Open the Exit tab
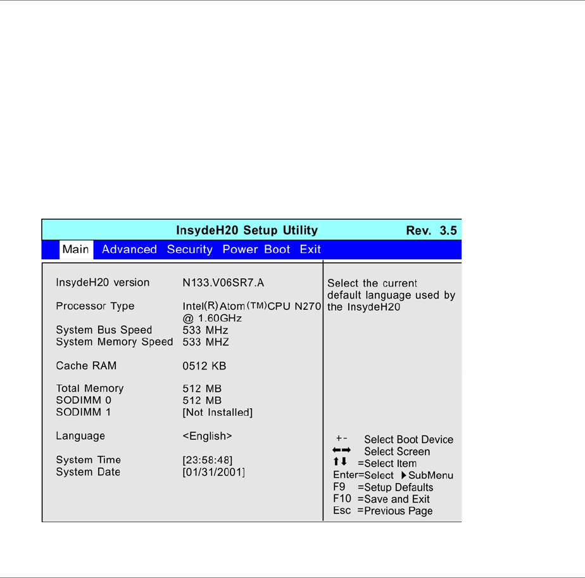Screen dimensions: 585x578 (310, 250)
